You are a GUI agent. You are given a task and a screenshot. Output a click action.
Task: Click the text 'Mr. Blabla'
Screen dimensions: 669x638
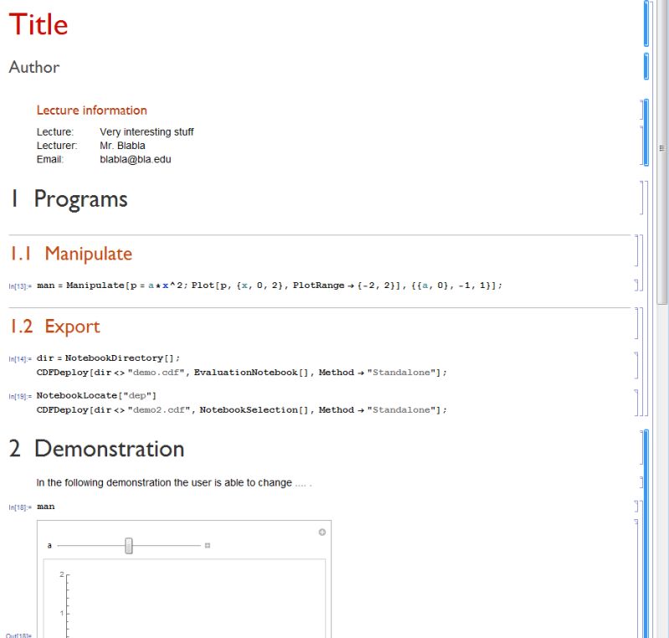[122, 146]
